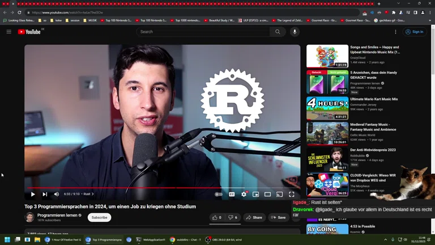Click the search magnifier button
The height and width of the screenshot is (245, 435).
(x=278, y=32)
